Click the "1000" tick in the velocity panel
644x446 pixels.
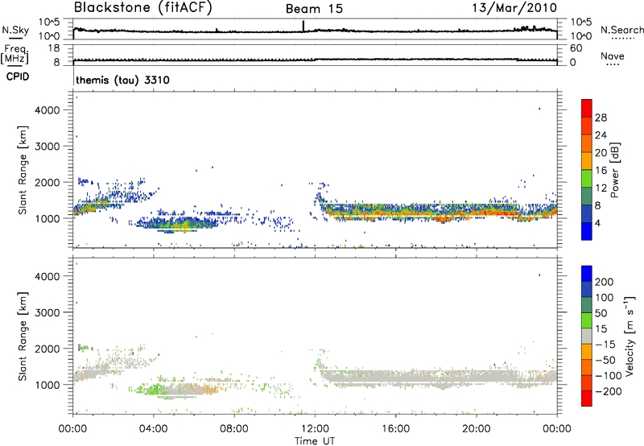coord(47,385)
